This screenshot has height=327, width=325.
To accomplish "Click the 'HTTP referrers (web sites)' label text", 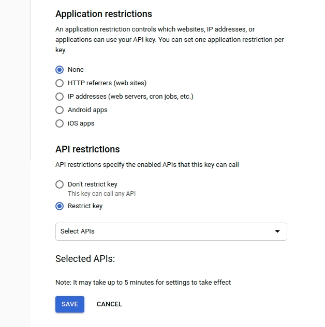I will tap(107, 83).
